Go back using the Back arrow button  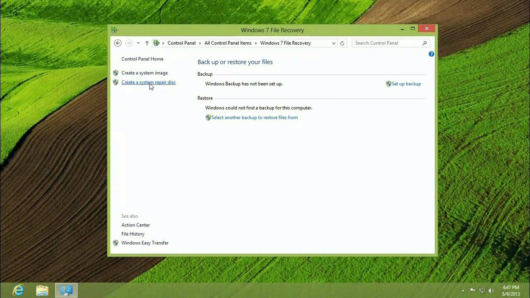pos(118,43)
